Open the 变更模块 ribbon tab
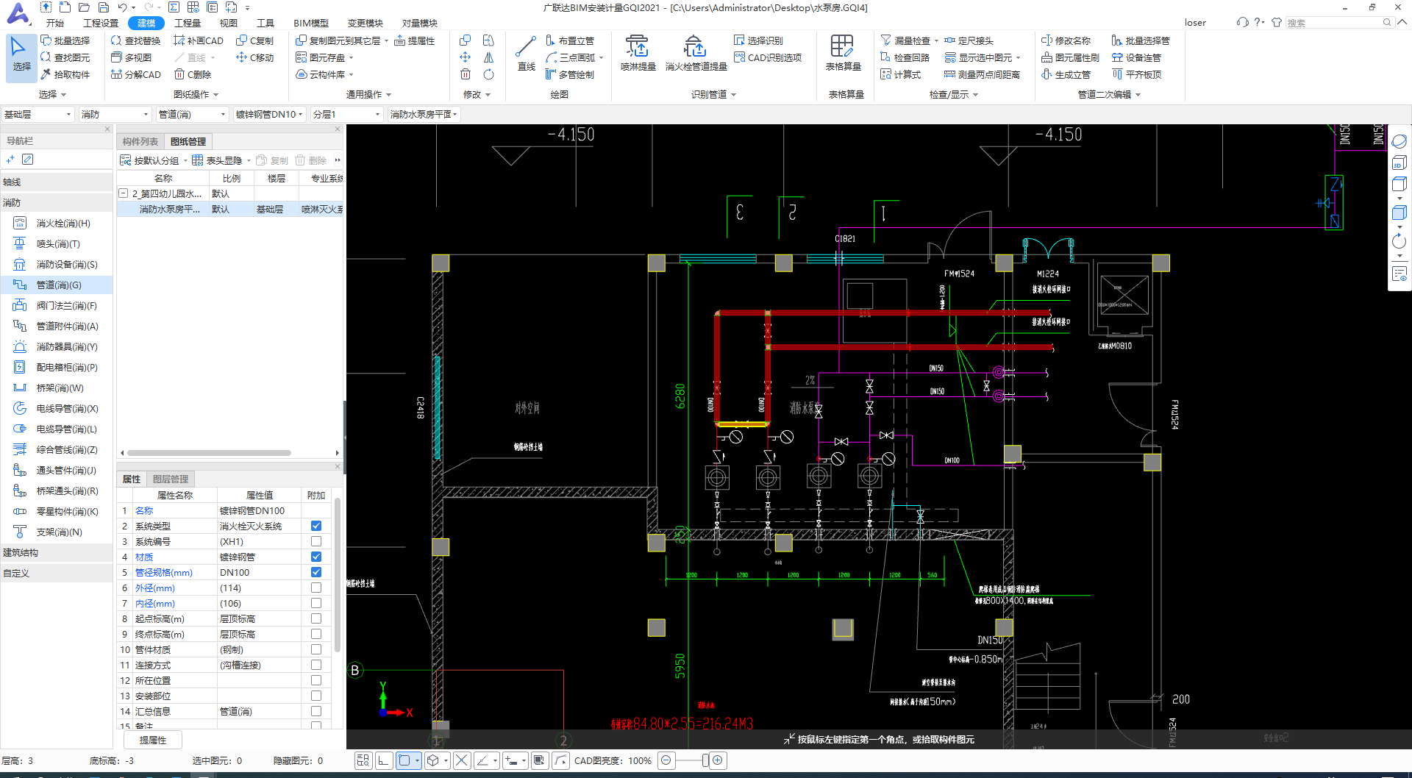The width and height of the screenshot is (1412, 778). click(366, 23)
